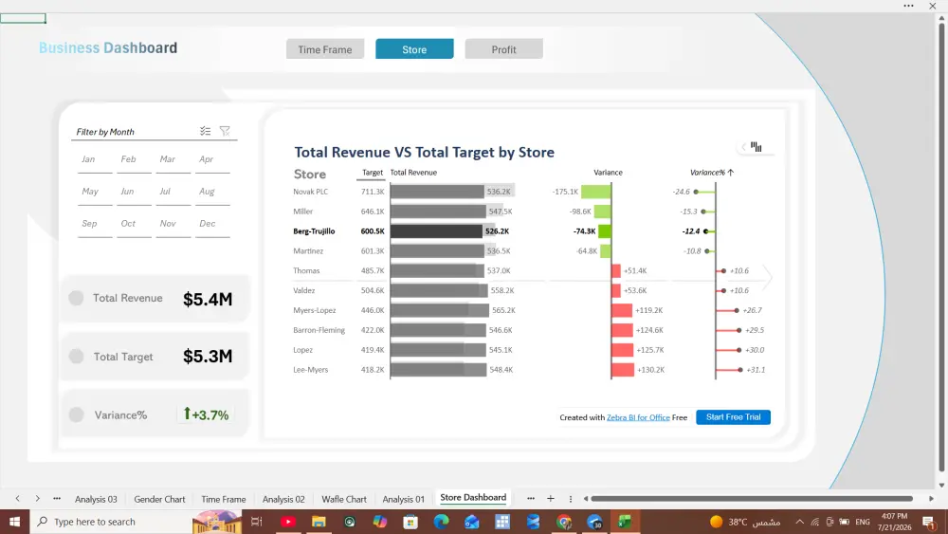Open Excel from the taskbar
Viewport: 948px width, 534px height.
625,522
